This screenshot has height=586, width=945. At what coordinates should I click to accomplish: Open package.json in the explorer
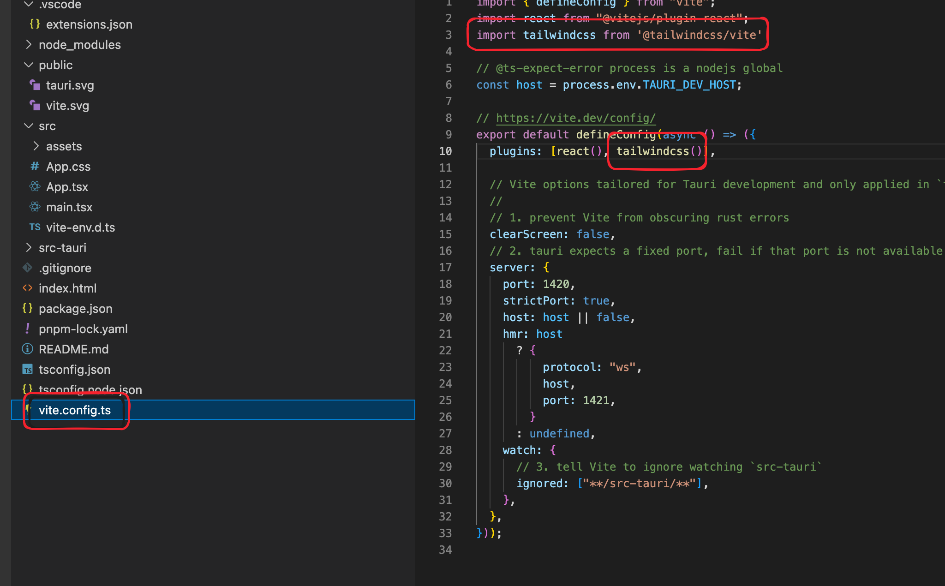[x=75, y=308]
